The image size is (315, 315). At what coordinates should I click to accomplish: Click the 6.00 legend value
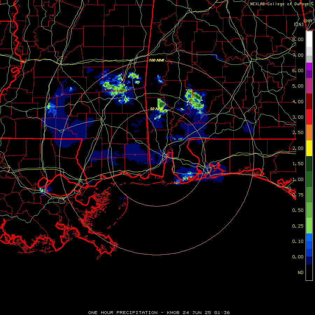[298, 70]
